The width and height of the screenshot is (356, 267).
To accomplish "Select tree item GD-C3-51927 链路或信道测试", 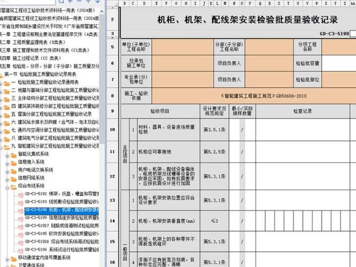I will [62, 226].
